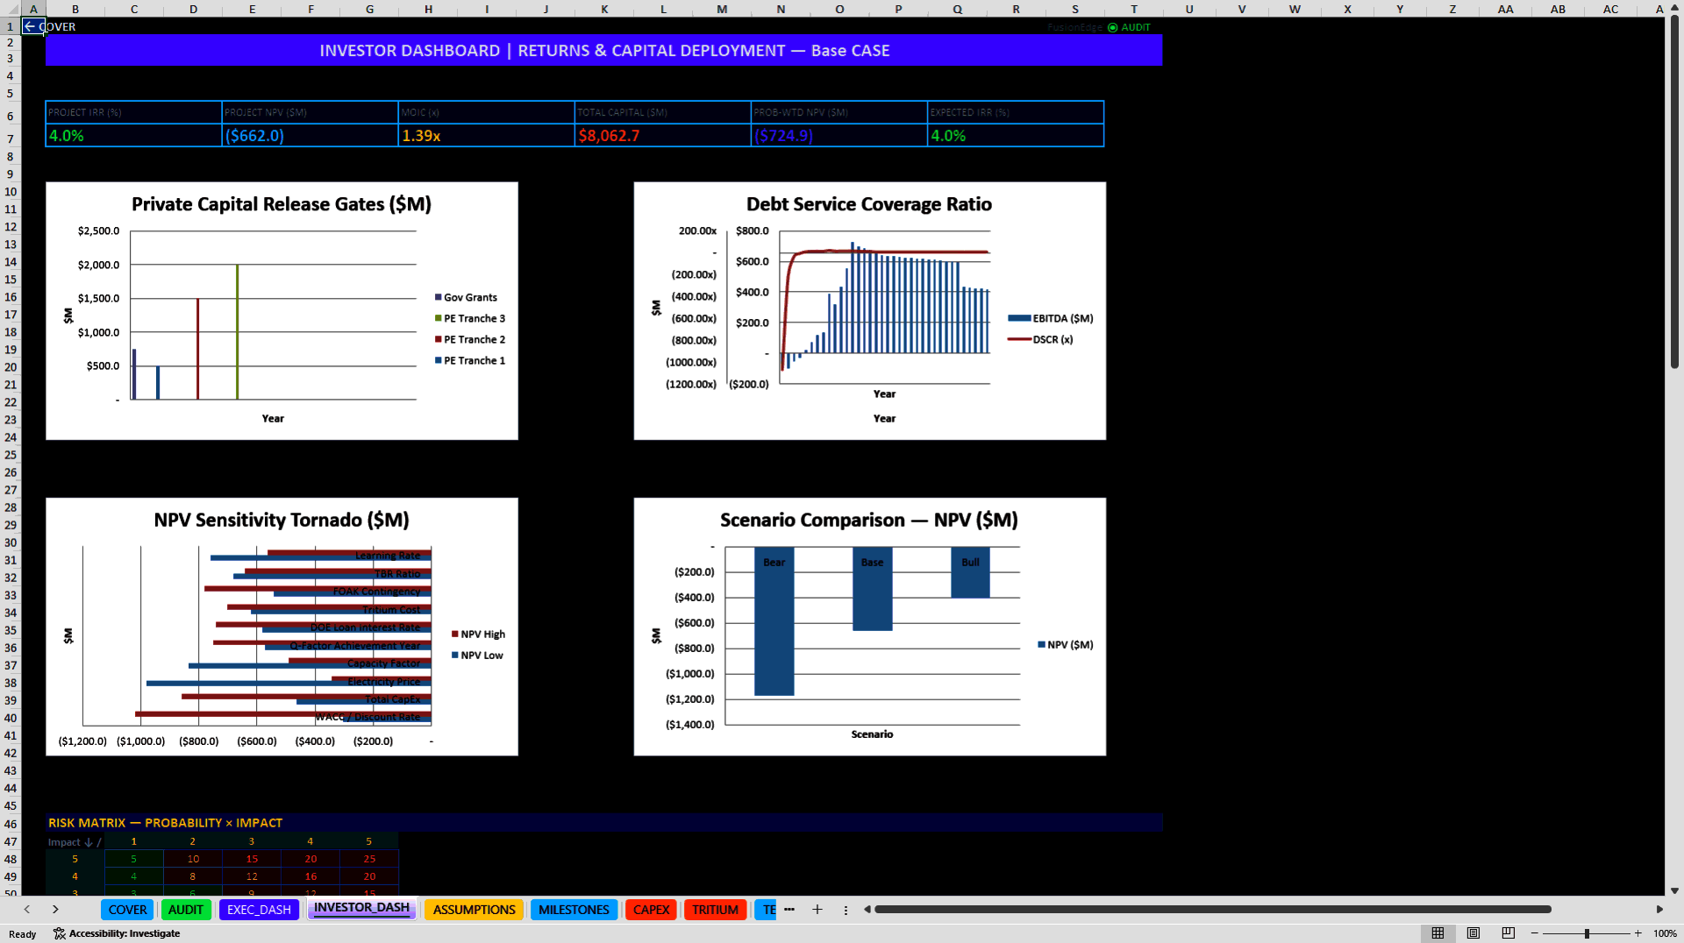Screen dimensions: 1684x943
Task: Open Accessibility: Investigate in status bar
Action: tap(117, 933)
